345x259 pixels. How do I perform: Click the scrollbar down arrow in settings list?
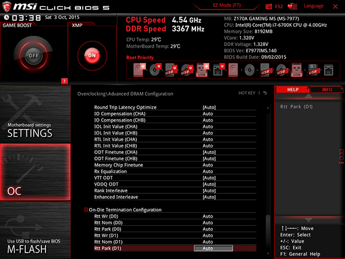tap(268, 253)
